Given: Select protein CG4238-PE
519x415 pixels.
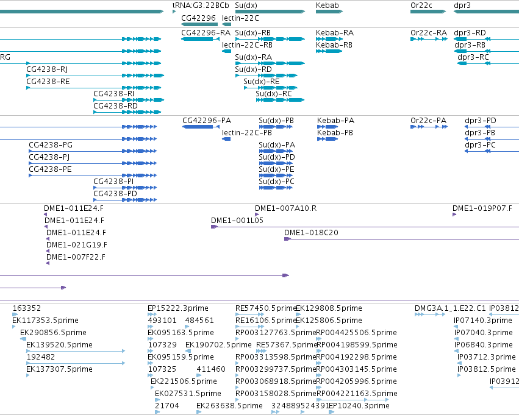Looking at the screenshot, I should coord(93,176).
